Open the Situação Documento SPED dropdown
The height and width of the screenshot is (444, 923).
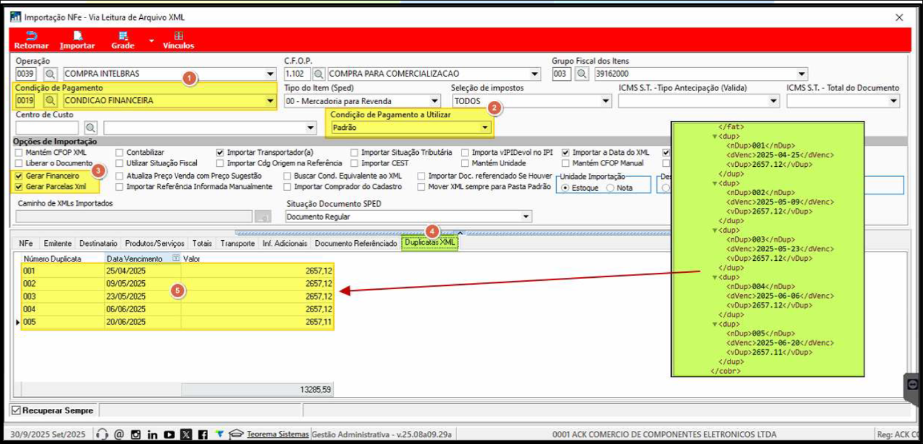[526, 217]
